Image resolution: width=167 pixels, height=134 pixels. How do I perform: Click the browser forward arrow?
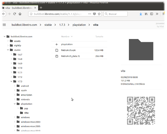(x=9, y=14)
